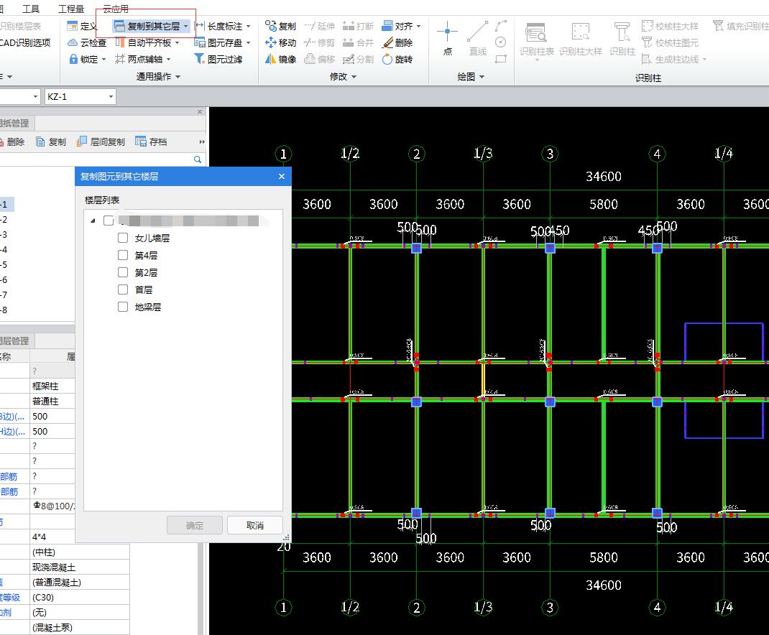Collapse the floor list tree root

pyautogui.click(x=93, y=221)
